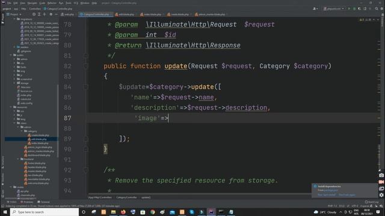Collapse the frontend folder in tree
The width and height of the screenshot is (385, 216).
[x=18, y=159]
